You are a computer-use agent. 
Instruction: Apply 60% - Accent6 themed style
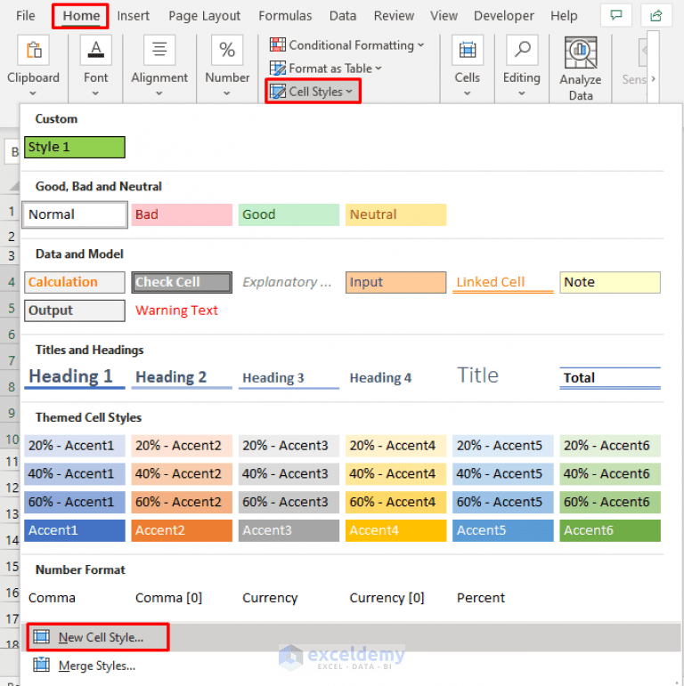pos(610,502)
